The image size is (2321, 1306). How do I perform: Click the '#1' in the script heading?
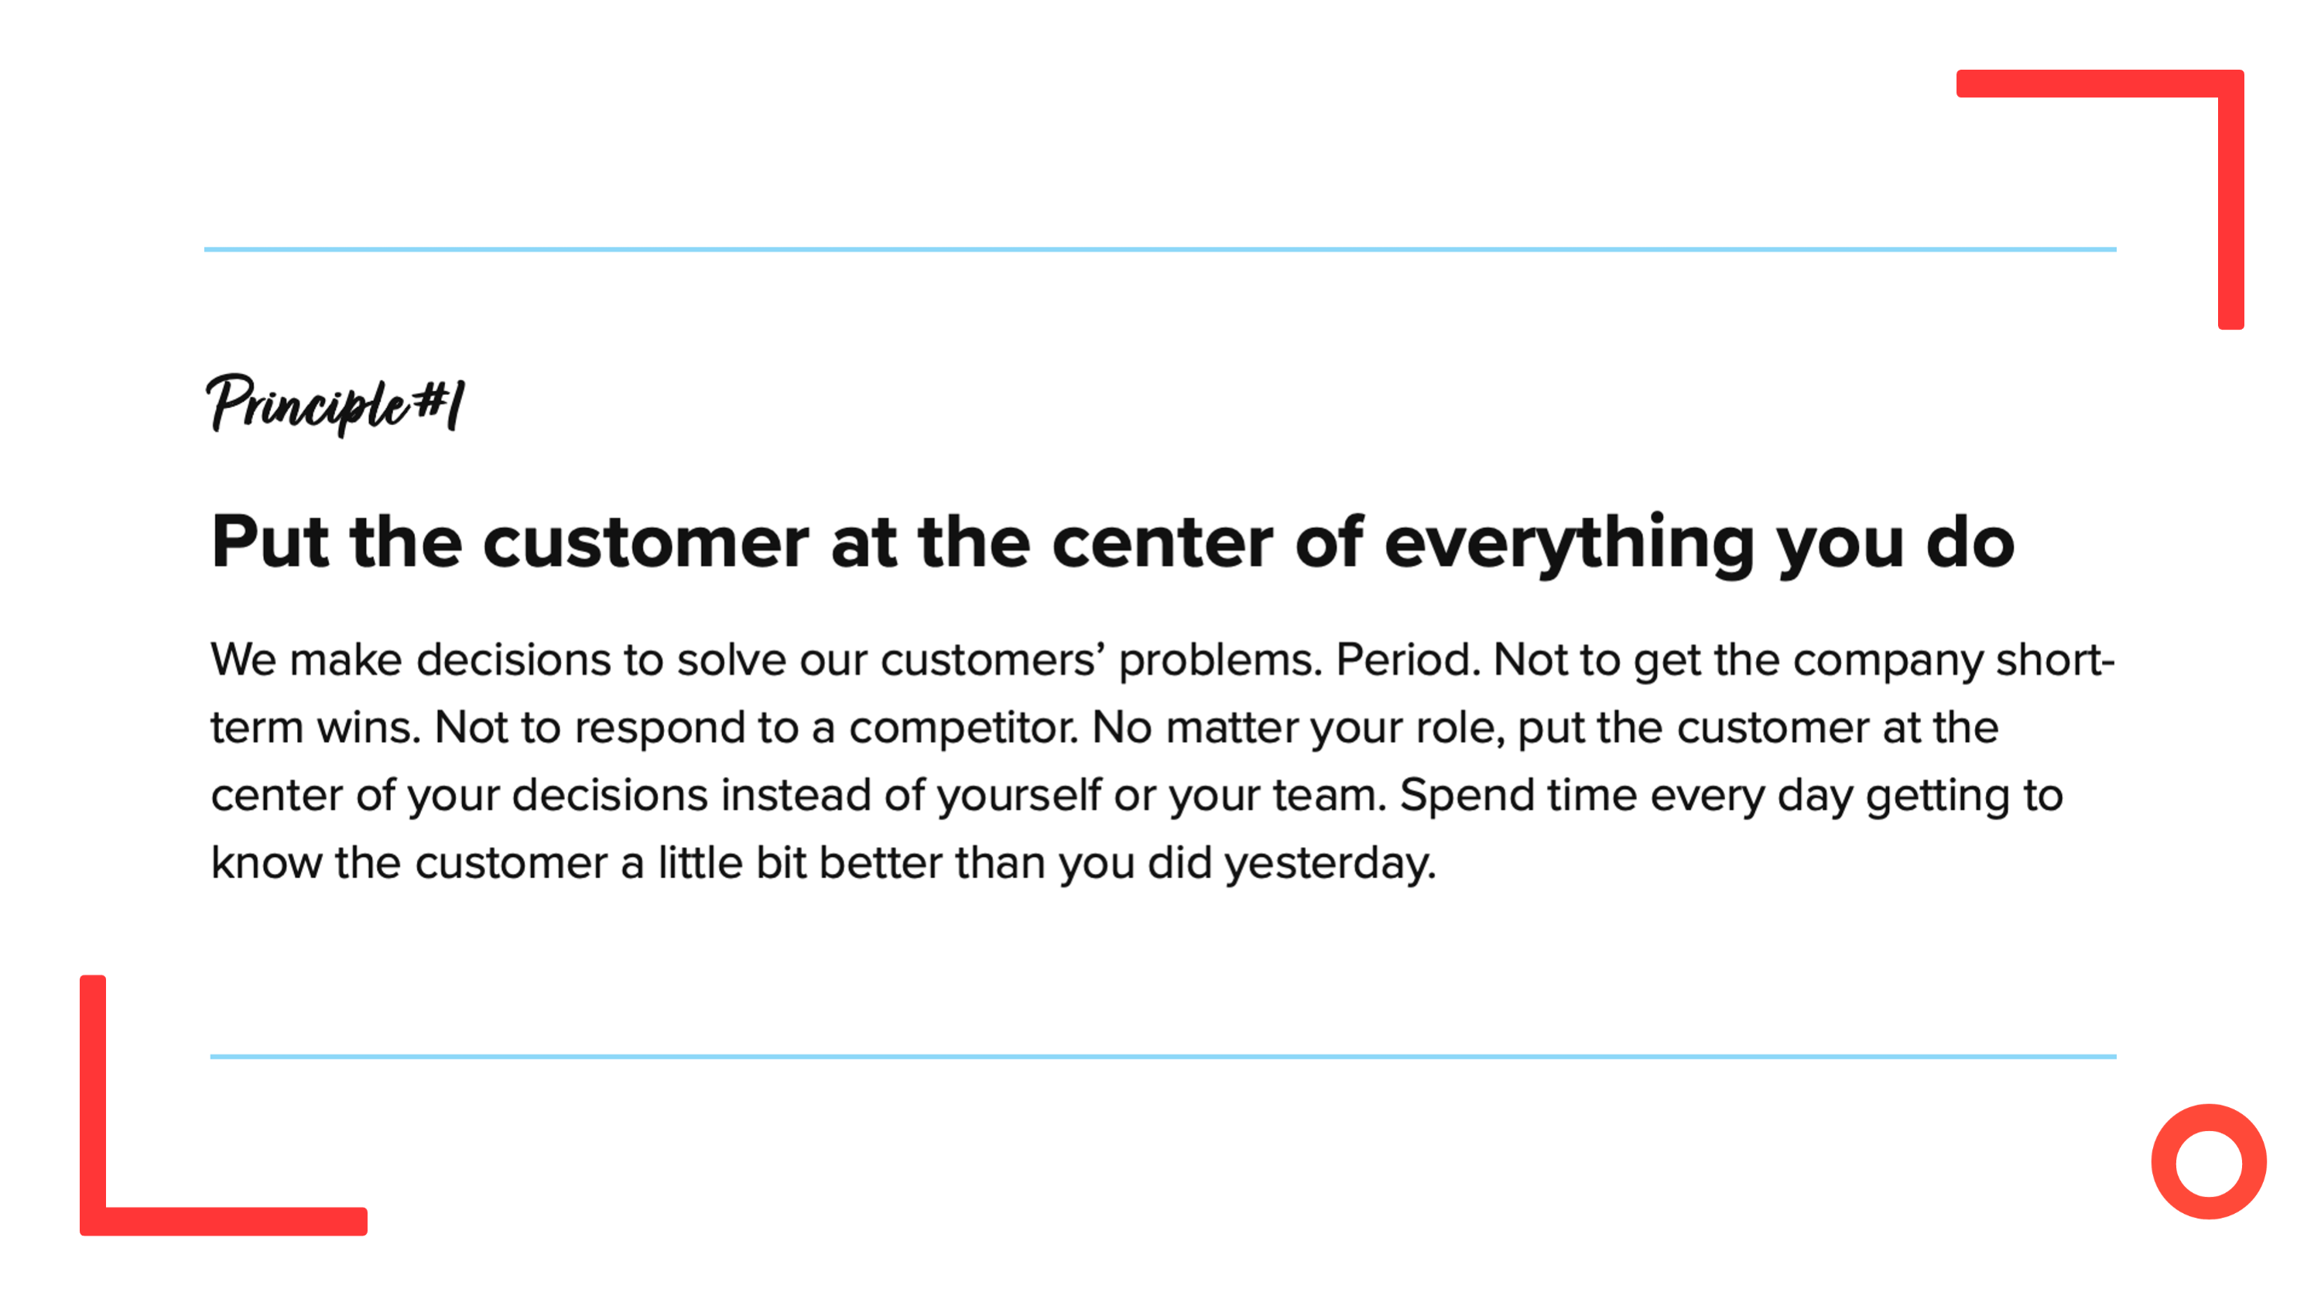(x=440, y=403)
